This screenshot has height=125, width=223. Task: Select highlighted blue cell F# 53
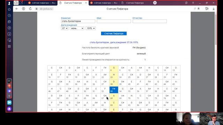(x=114, y=90)
